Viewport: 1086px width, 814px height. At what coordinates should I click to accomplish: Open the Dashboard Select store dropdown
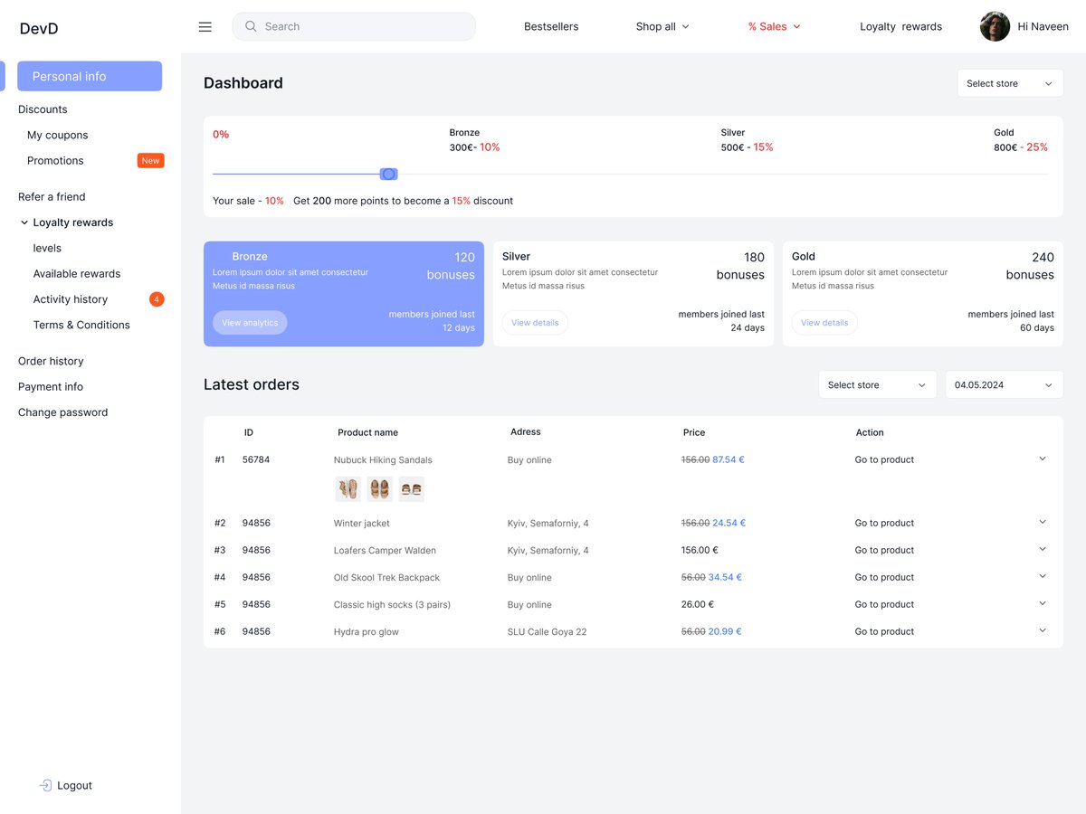click(1010, 83)
